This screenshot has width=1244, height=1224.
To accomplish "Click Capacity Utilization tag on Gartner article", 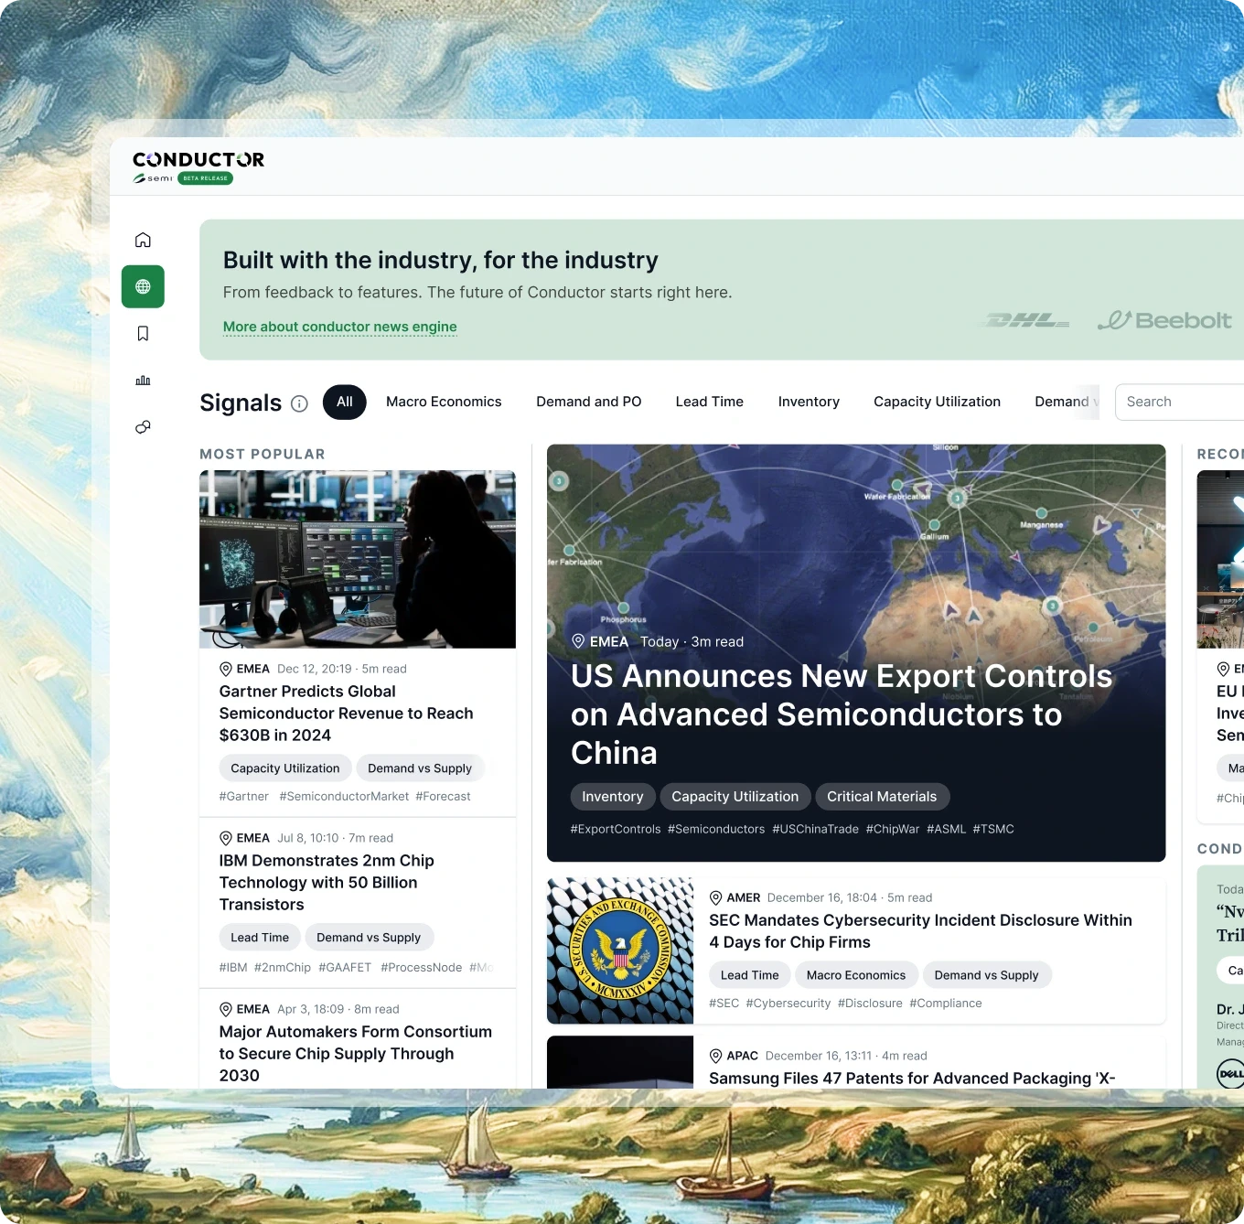I will point(285,768).
